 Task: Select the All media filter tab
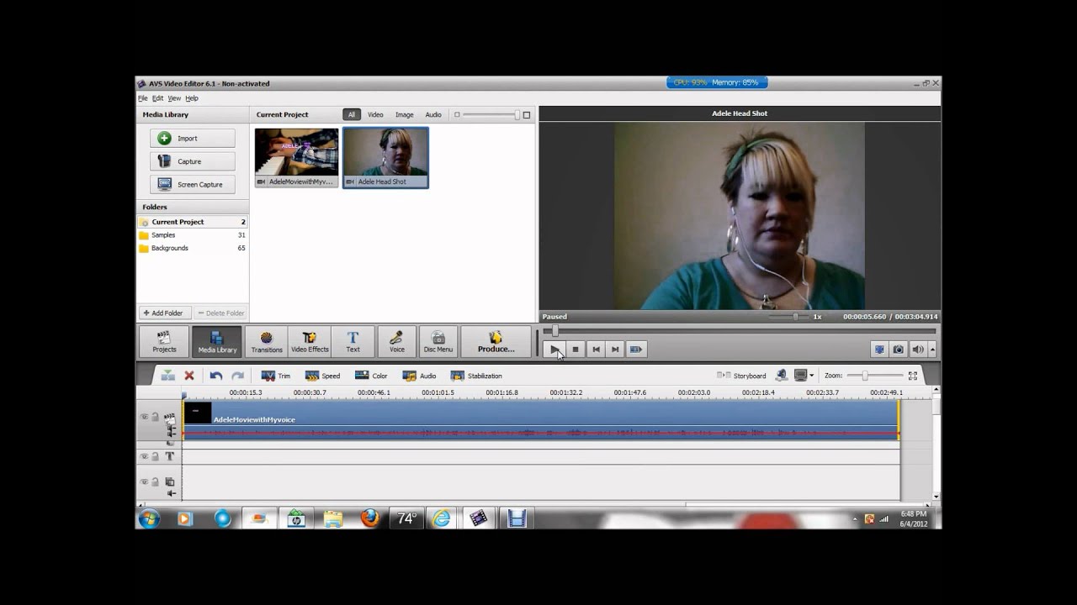click(352, 114)
